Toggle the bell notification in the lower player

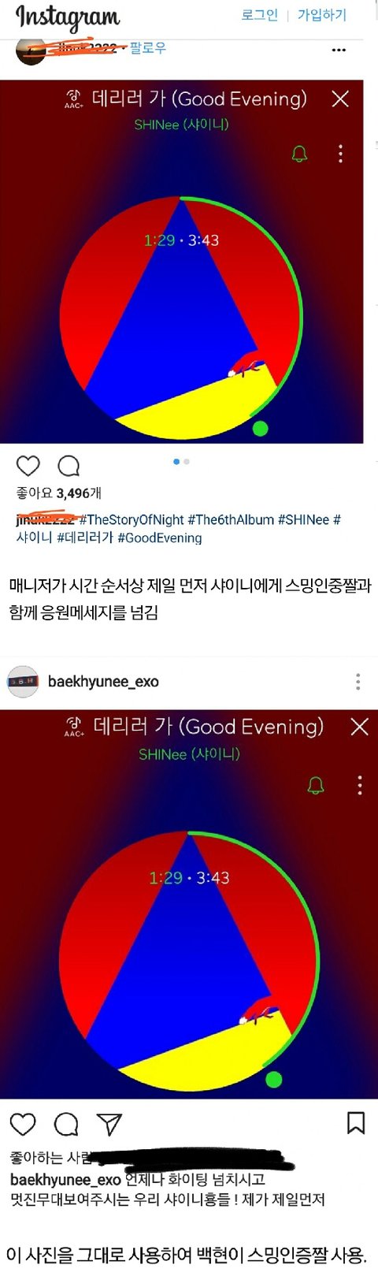[x=316, y=785]
